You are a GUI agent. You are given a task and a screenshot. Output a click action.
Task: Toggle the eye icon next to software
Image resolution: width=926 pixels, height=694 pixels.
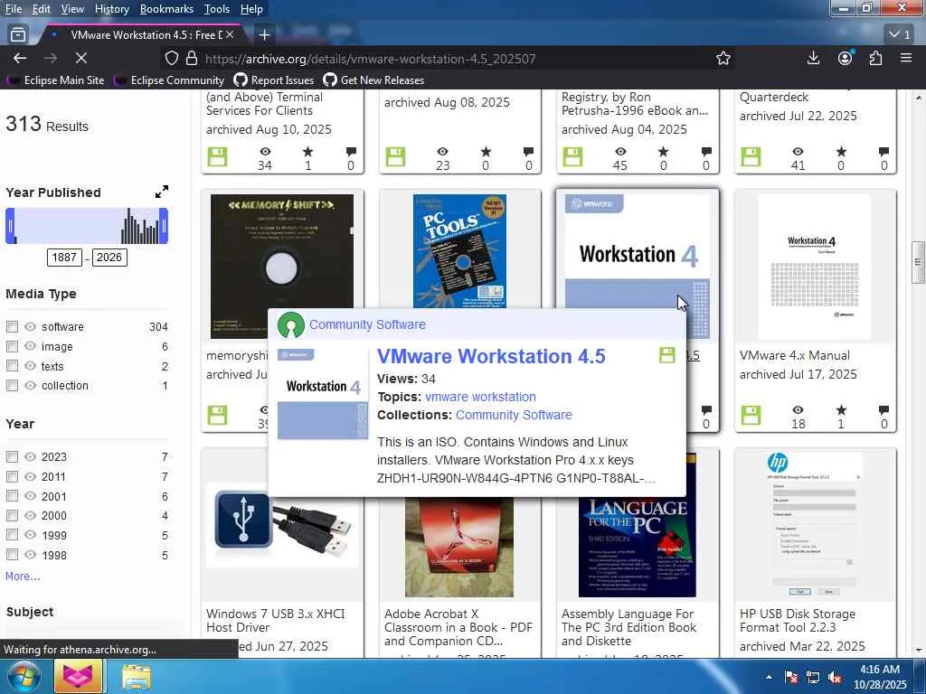(30, 326)
